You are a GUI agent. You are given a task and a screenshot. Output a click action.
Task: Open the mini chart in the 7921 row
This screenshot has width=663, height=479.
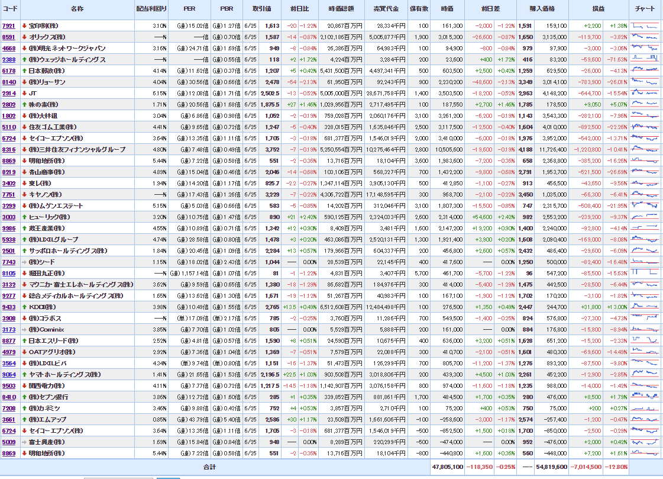644,26
